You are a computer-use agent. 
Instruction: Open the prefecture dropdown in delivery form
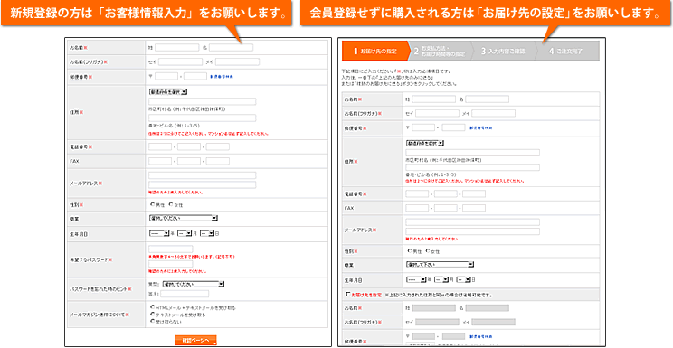(x=425, y=144)
